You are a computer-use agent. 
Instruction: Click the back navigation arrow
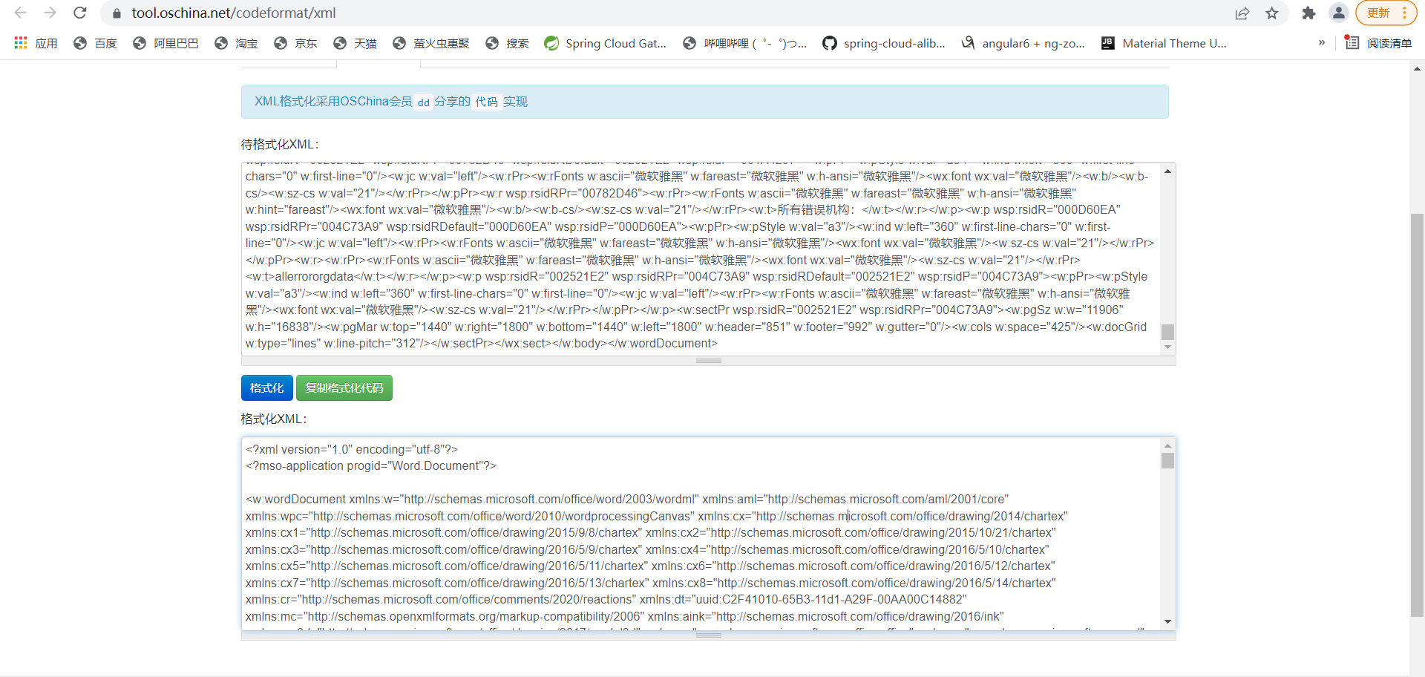point(19,13)
